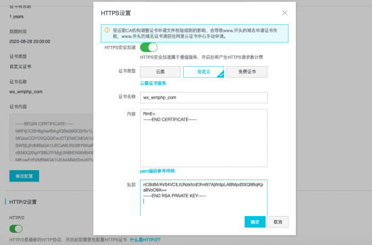Toggle the HTTP/2 switch in background page
Image resolution: width=372 pixels, height=245 pixels.
pyautogui.click(x=16, y=229)
